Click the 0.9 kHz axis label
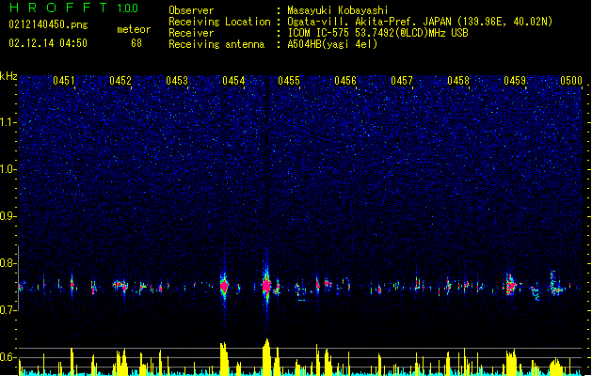Viewport: 592px width, 376px height. pyautogui.click(x=8, y=216)
